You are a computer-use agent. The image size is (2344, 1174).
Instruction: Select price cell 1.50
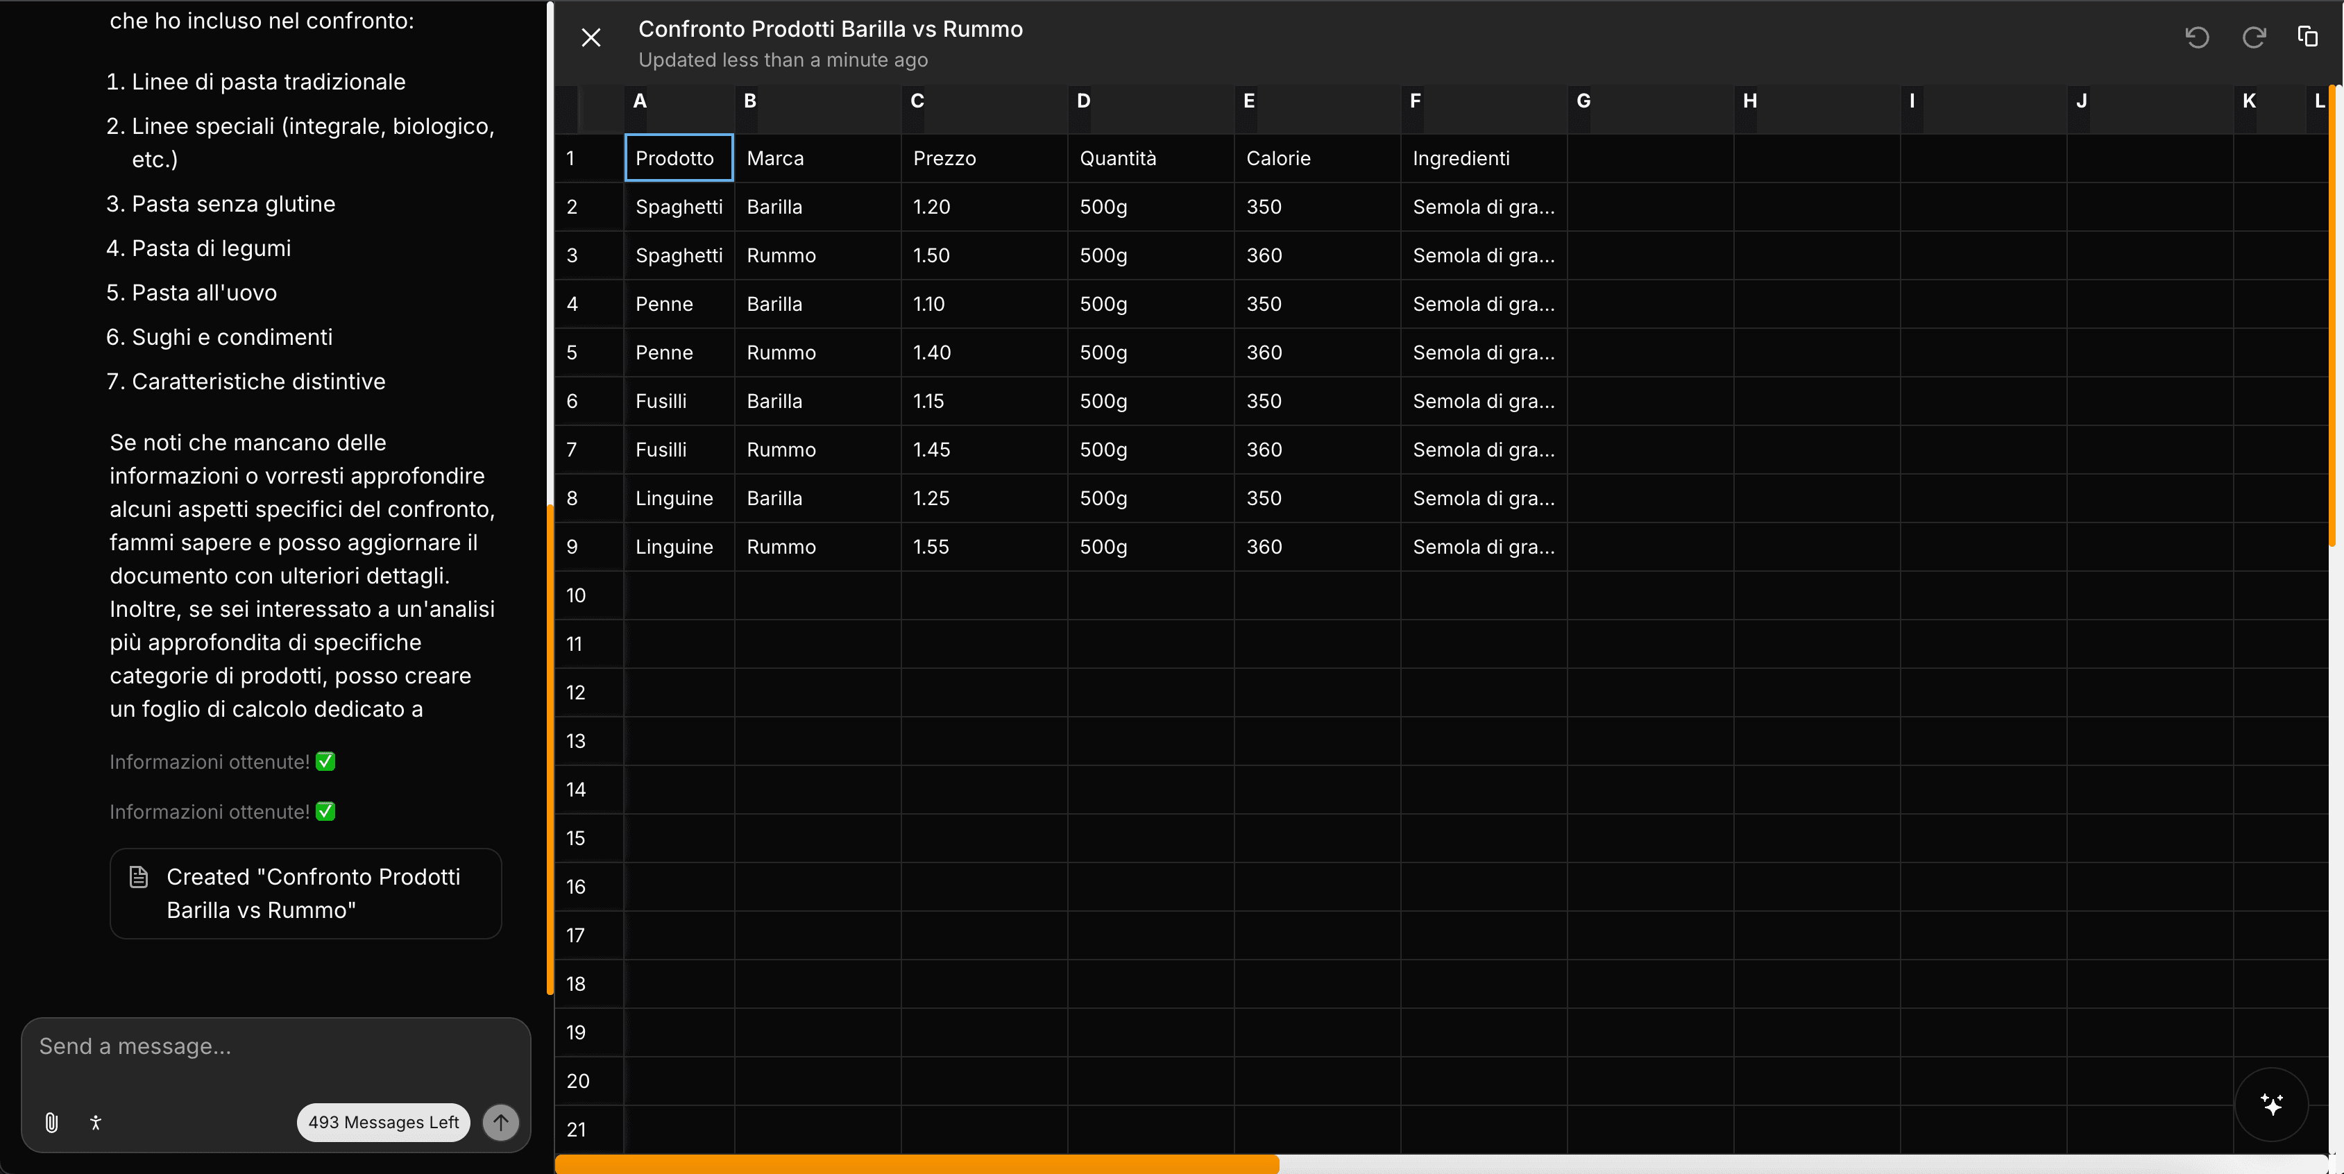[985, 256]
